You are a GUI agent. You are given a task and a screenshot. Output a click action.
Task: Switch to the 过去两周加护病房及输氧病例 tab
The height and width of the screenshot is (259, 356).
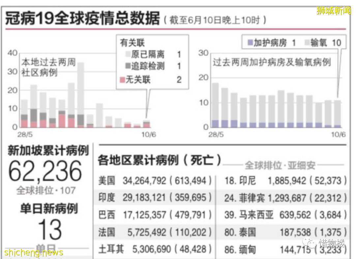point(272,63)
